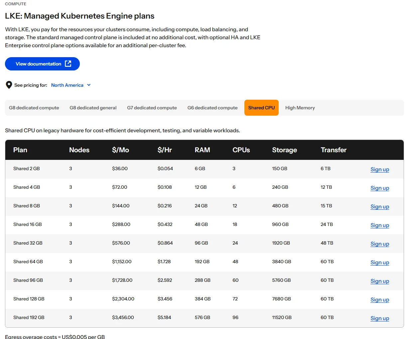This screenshot has width=409, height=339.
Task: Click the 11520 GB storage value
Action: coord(282,317)
